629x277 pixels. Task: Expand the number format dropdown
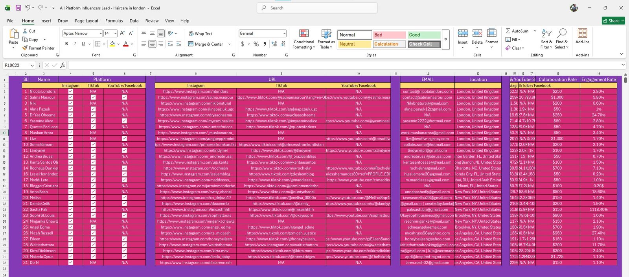284,33
